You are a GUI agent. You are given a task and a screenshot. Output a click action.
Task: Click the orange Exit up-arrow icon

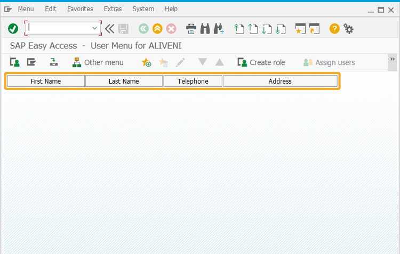coord(157,29)
